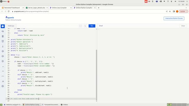Go back to the previous page
Screen dimensions: 189x106
point(2,11)
